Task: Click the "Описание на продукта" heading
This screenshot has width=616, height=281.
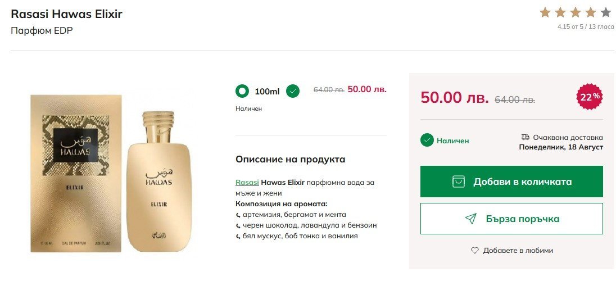Action: [290, 159]
